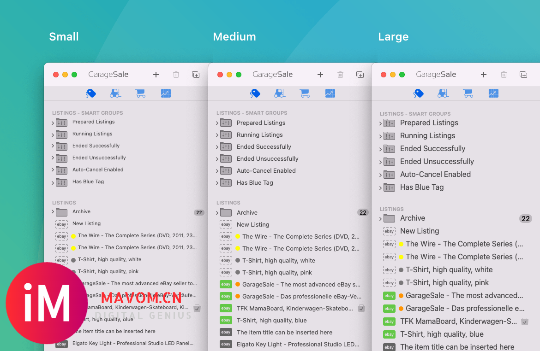Select New Listing in Medium window

253,224
